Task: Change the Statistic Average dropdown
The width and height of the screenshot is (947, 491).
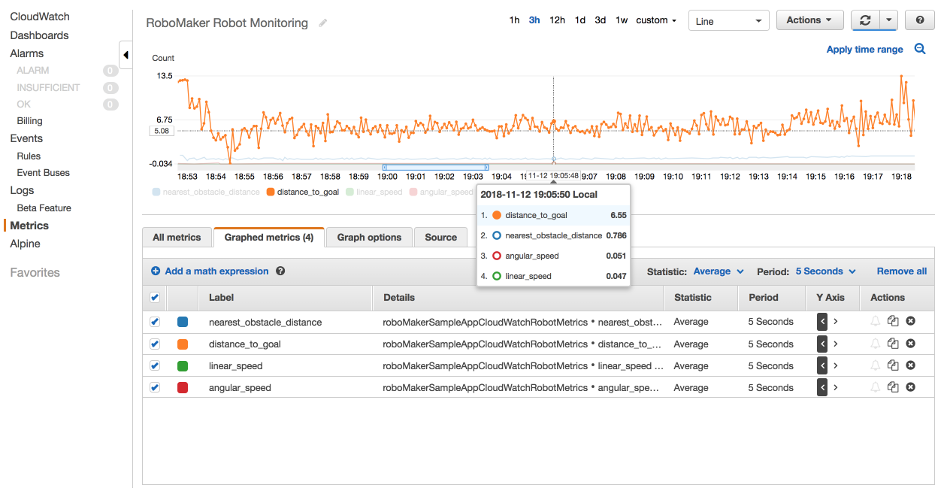Action: coord(719,271)
